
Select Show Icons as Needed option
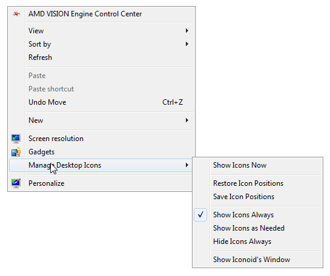click(249, 228)
